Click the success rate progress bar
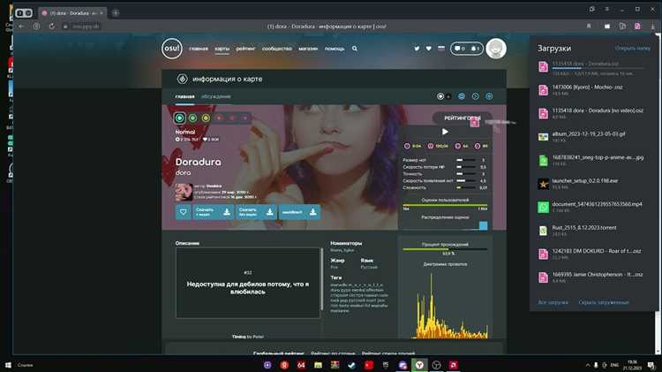662x372 pixels. (445, 249)
